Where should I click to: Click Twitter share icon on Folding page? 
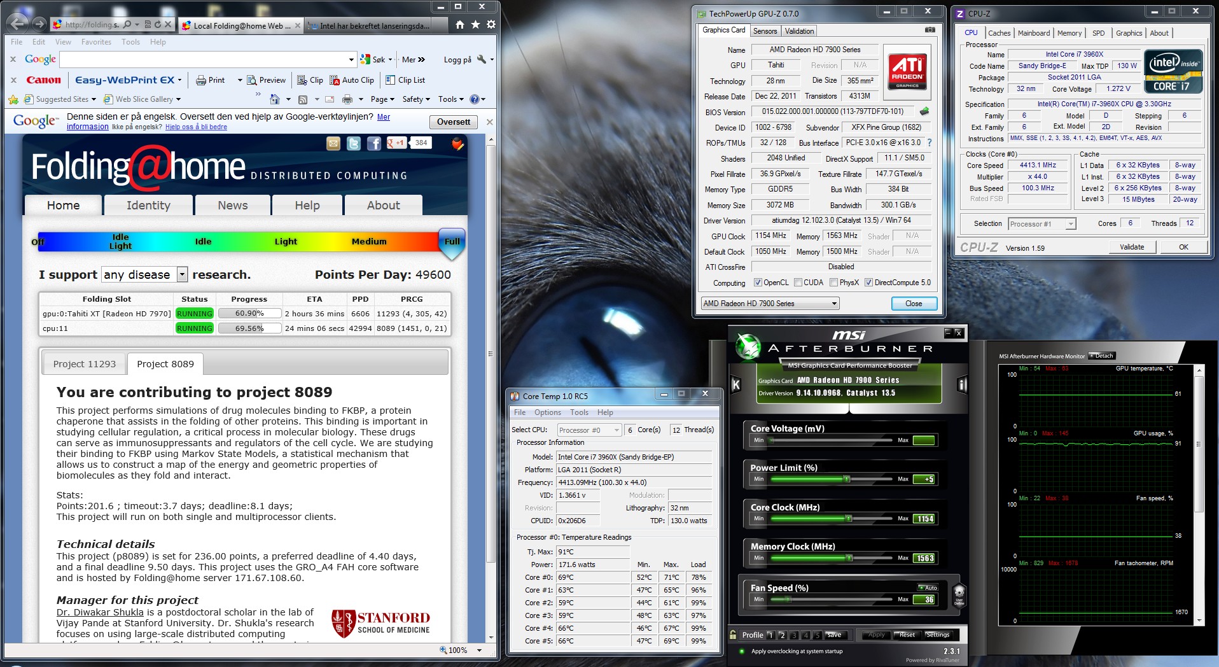pyautogui.click(x=354, y=144)
